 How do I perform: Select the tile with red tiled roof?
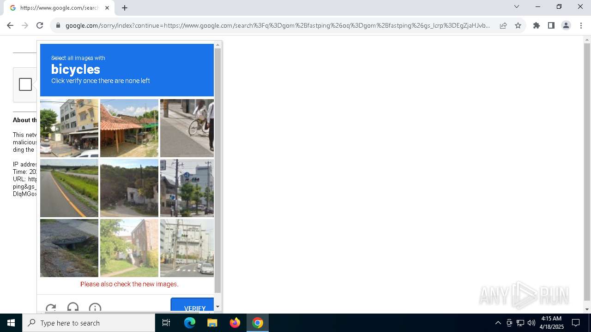click(x=129, y=128)
